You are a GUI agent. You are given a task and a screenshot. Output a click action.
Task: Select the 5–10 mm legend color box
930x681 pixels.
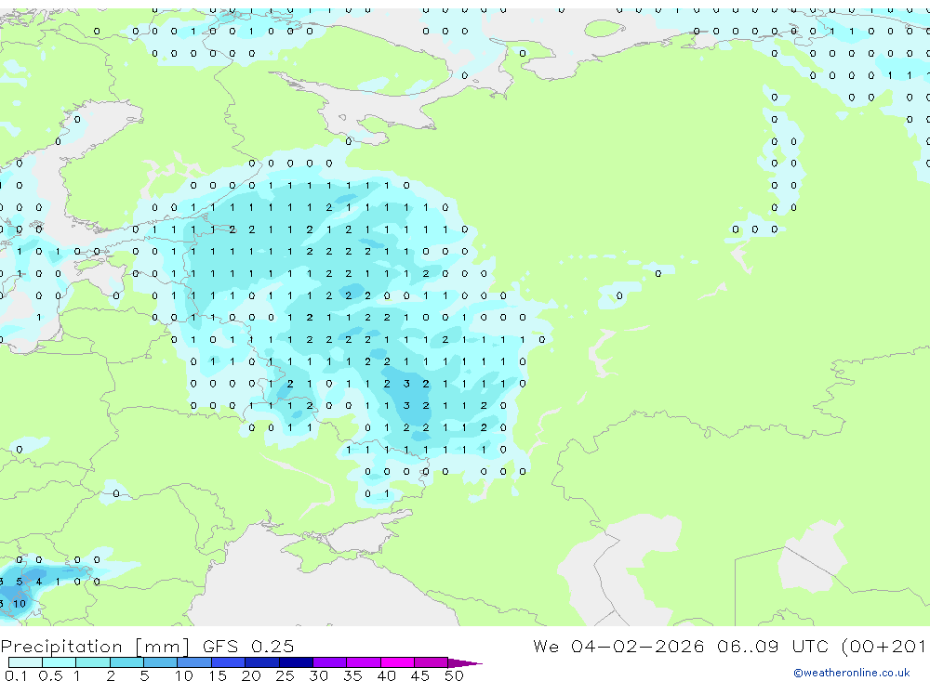[x=161, y=662]
